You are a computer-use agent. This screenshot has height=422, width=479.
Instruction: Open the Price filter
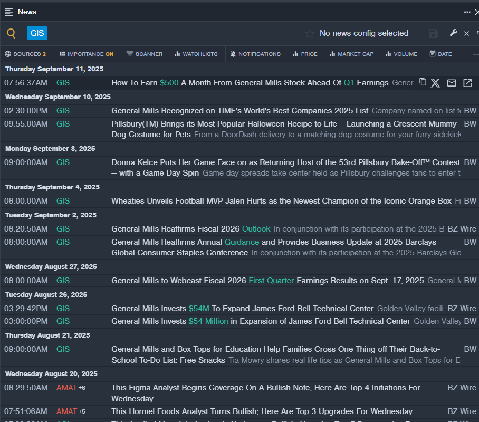pos(305,54)
